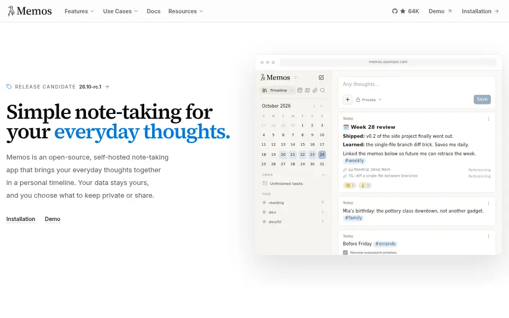Open the GitHub star count link

(406, 11)
